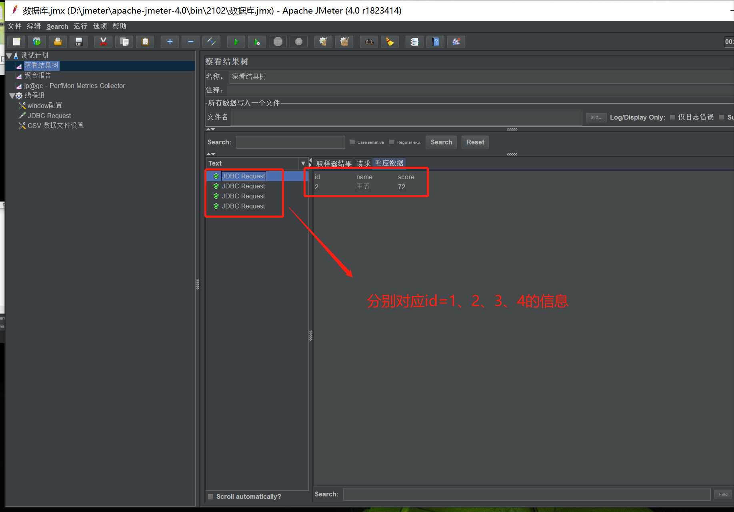Click the results pane vertical divider handle
This screenshot has height=512, width=734.
pyautogui.click(x=311, y=335)
